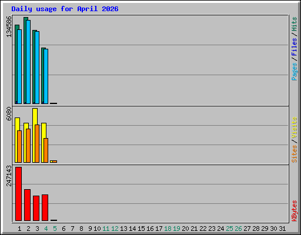Screen dimensions: 301x235
Task: Click the day 3 orange sites bar
Action: pyautogui.click(x=37, y=143)
